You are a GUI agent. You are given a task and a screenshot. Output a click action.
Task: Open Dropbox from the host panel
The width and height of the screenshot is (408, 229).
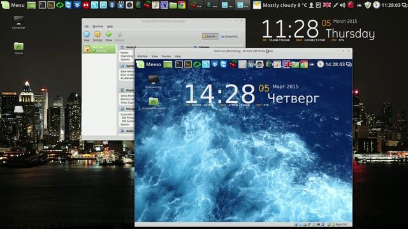[x=77, y=5]
